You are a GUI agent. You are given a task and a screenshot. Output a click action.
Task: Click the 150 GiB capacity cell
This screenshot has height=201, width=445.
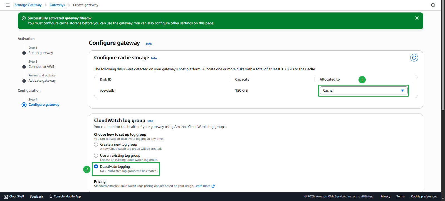241,91
